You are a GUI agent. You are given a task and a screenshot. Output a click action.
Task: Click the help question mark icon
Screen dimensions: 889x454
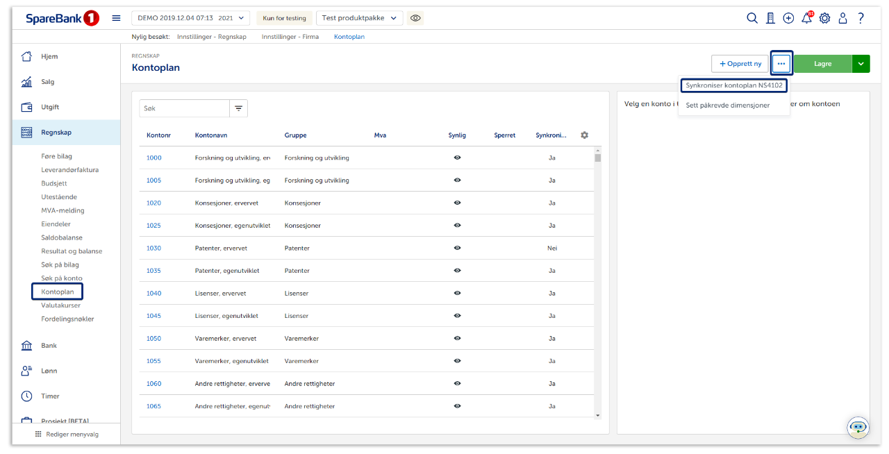tap(861, 18)
